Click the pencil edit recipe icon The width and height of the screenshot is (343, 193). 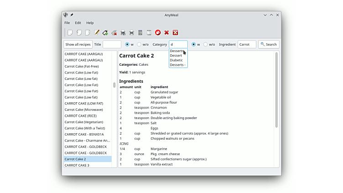click(97, 32)
